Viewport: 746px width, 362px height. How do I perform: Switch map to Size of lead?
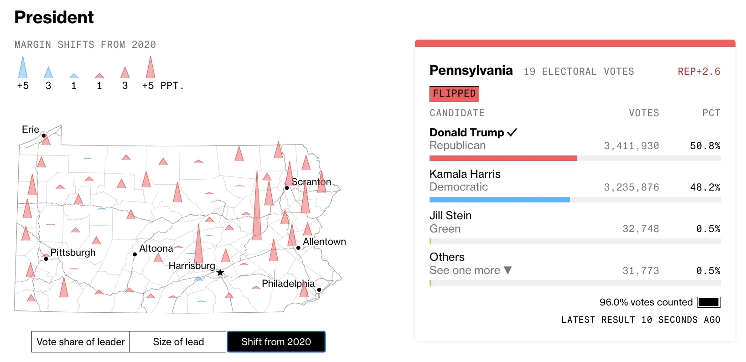[178, 342]
